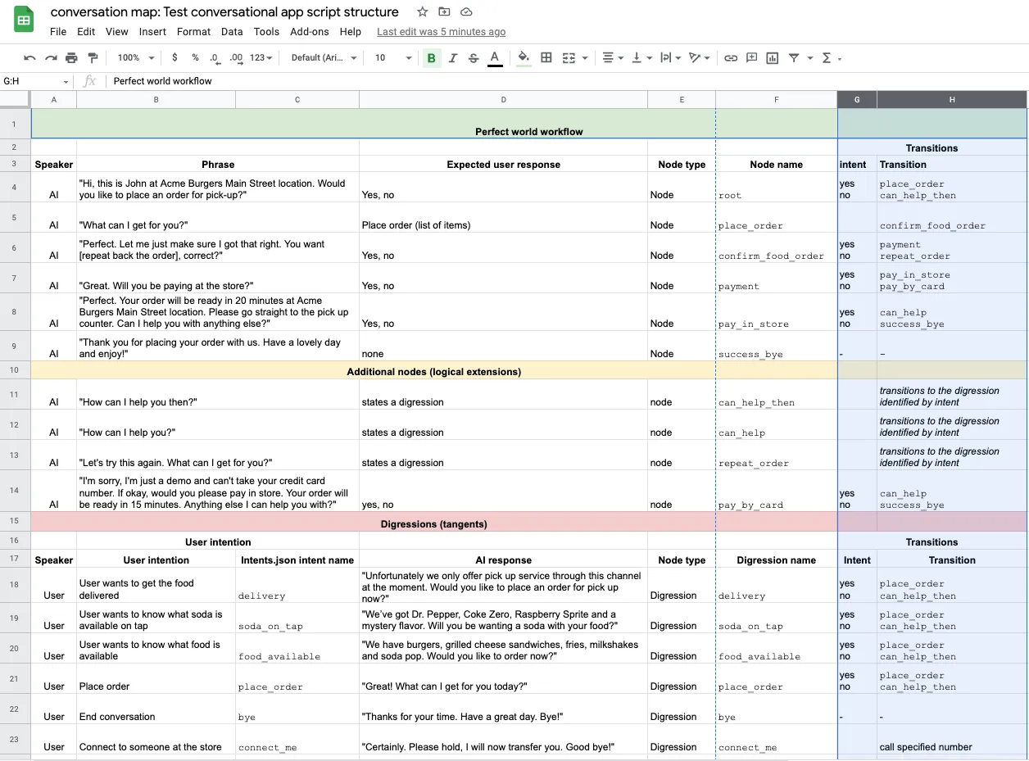Open the name box dropdown arrow
This screenshot has width=1029, height=761.
[66, 82]
